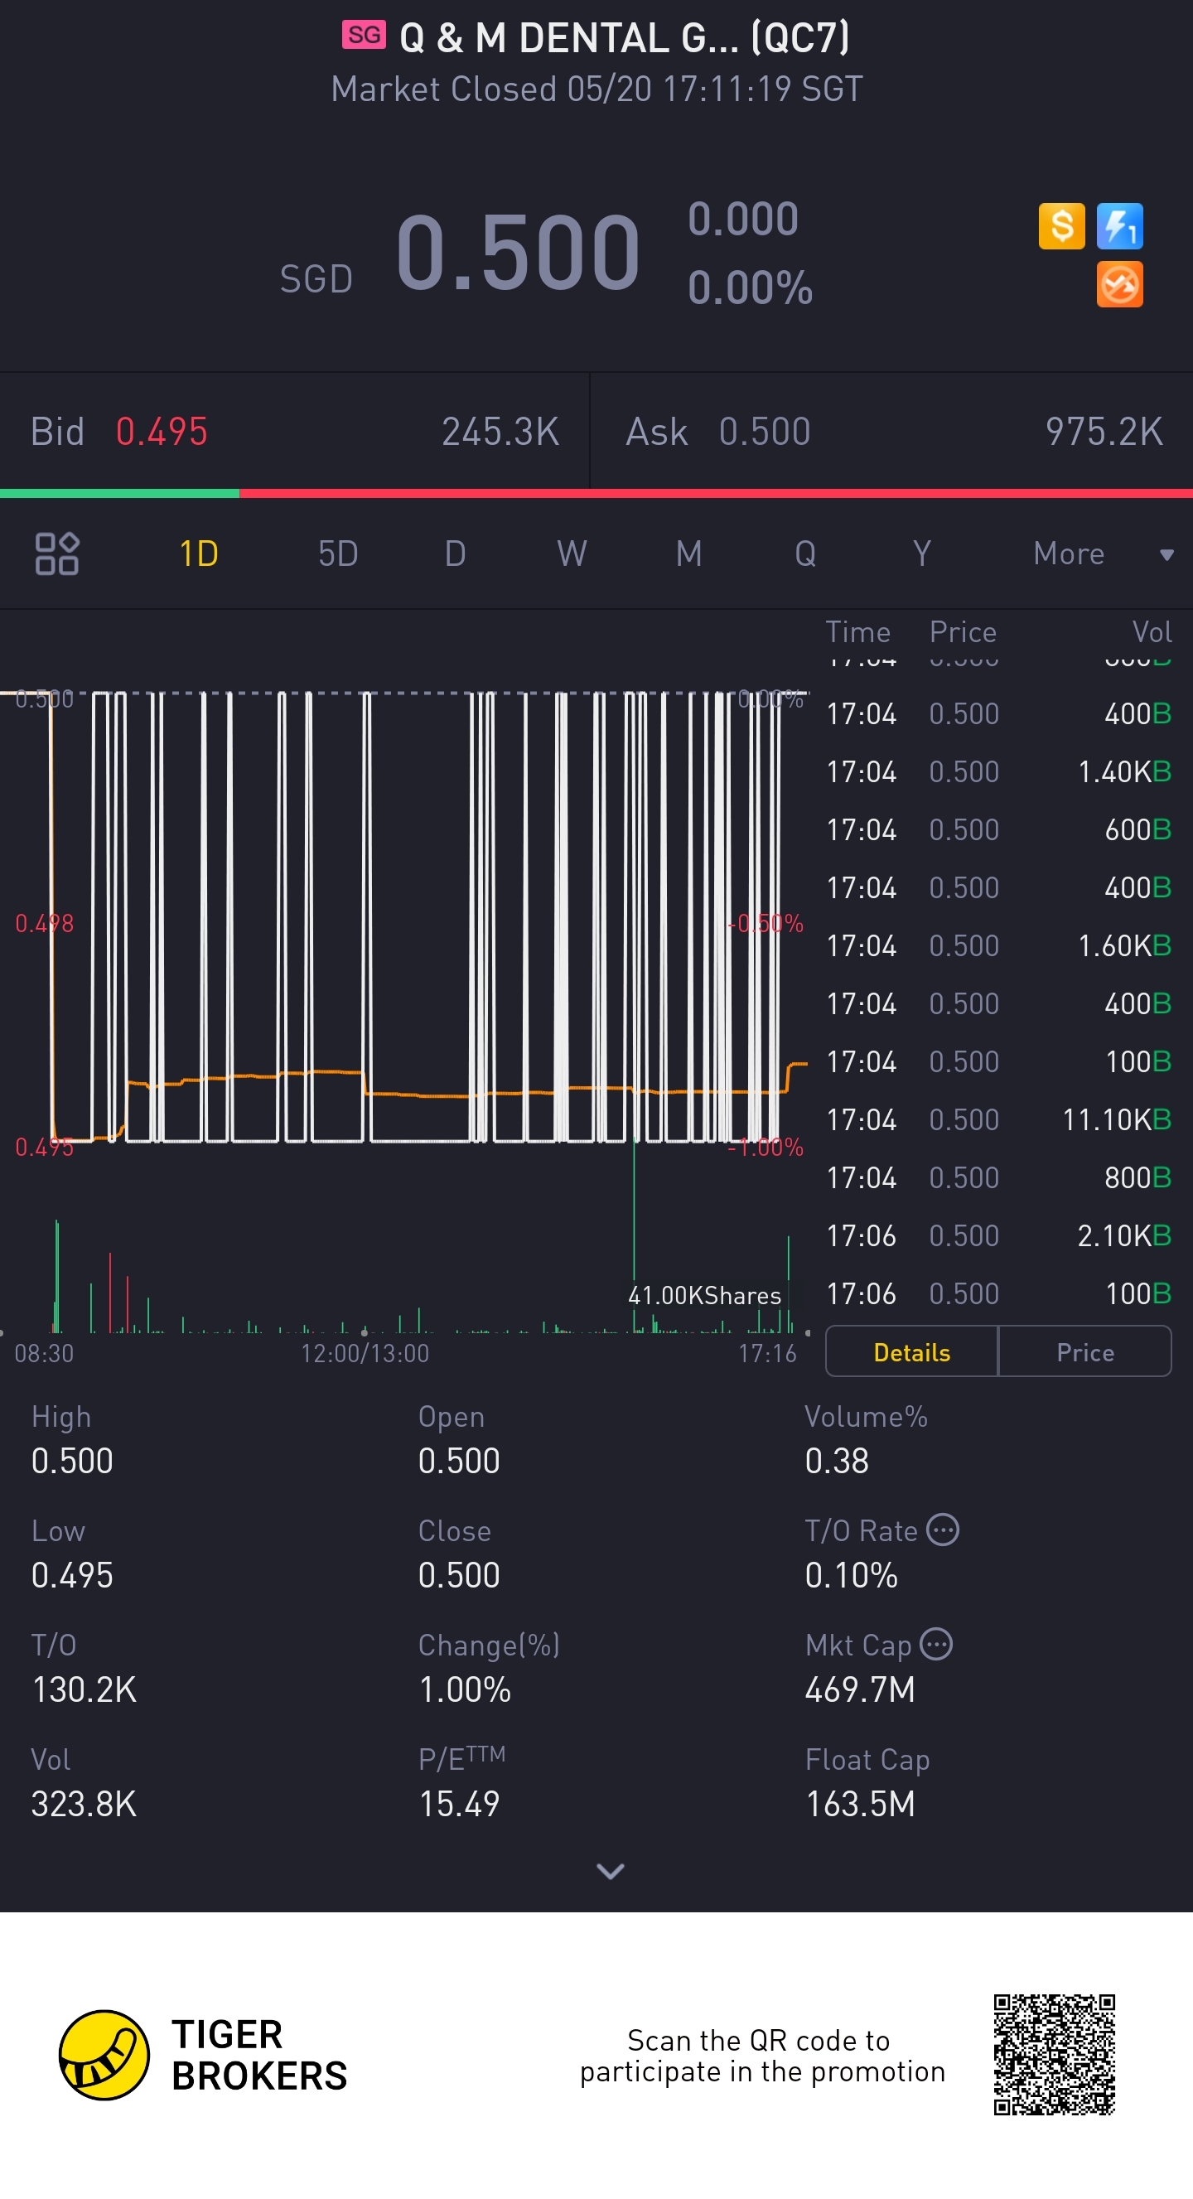Switch to the Details view toggle
1193x2199 pixels.
911,1352
